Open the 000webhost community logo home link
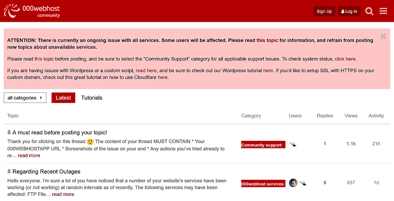394x201 pixels. tap(32, 11)
